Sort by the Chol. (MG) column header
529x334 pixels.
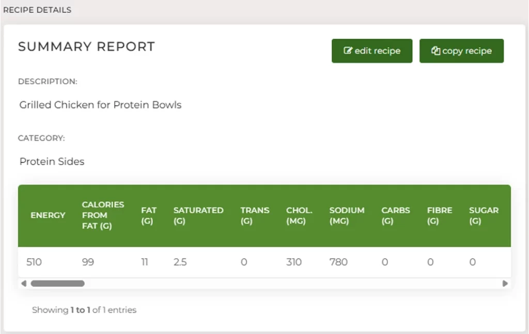click(x=299, y=215)
